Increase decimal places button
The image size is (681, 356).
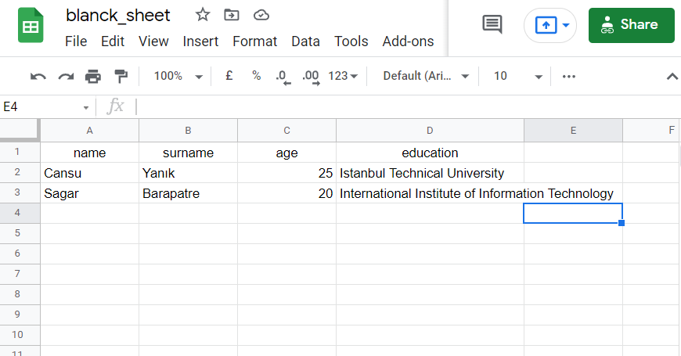[x=311, y=77]
